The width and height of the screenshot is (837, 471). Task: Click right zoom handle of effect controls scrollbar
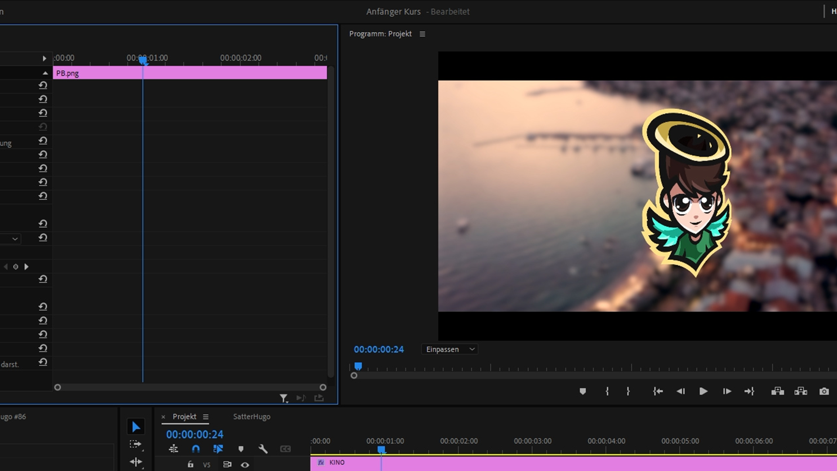(323, 387)
